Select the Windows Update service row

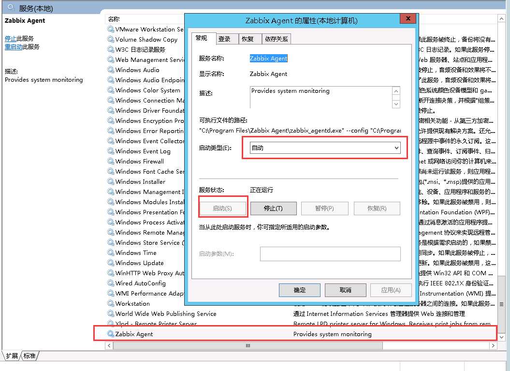pyautogui.click(x=146, y=263)
